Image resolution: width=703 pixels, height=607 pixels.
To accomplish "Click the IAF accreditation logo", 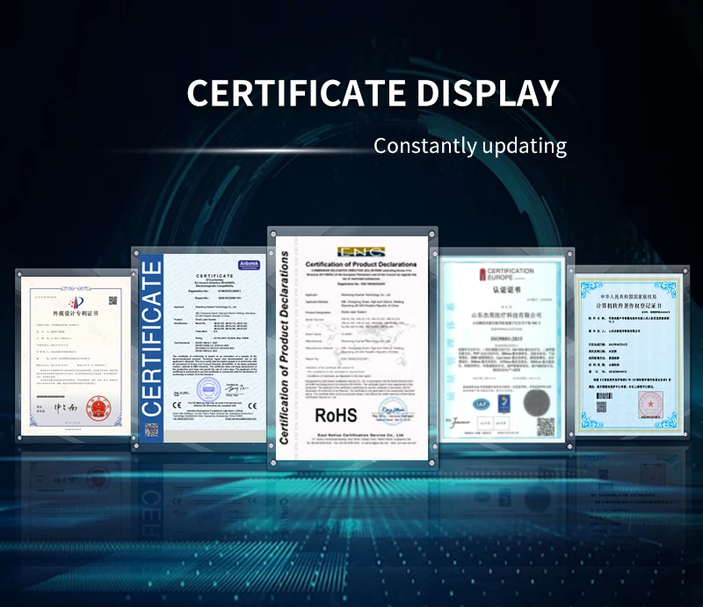I will [x=481, y=404].
